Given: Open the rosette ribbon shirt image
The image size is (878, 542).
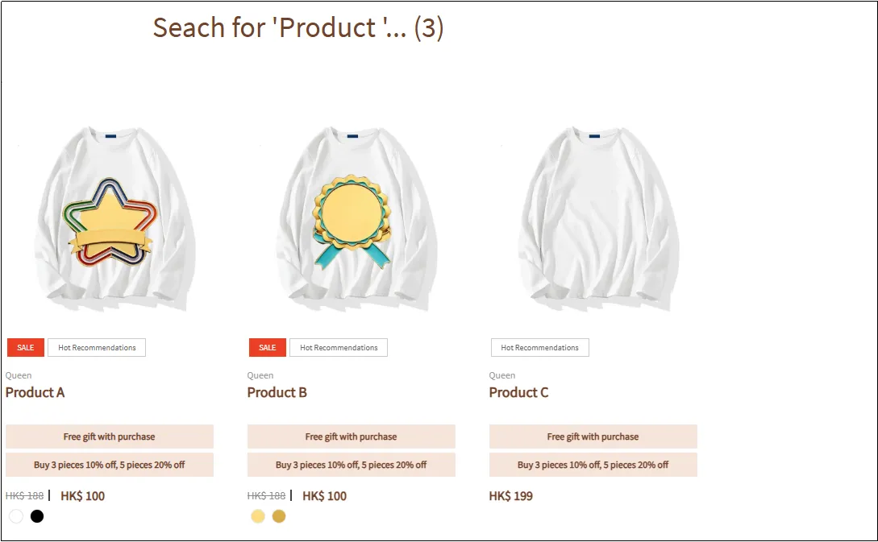Looking at the screenshot, I should (352, 219).
